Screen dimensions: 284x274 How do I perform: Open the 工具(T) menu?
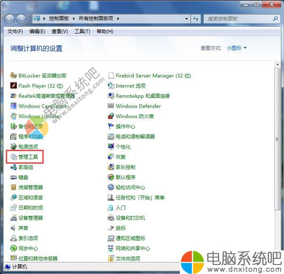pyautogui.click(x=82, y=31)
